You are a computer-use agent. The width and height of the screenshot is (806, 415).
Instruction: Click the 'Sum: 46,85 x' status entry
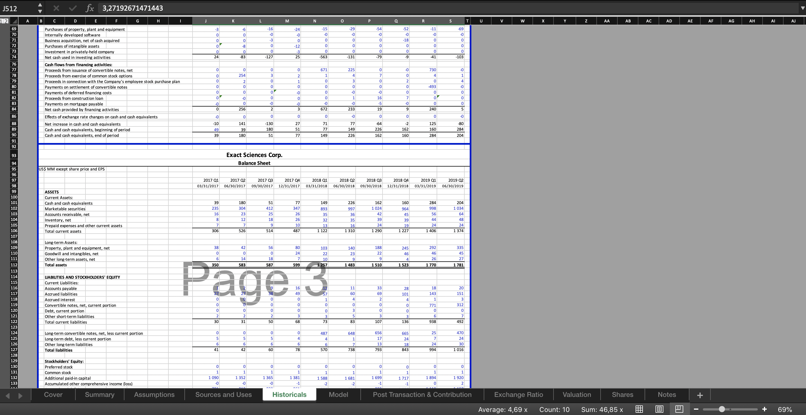[x=602, y=409]
